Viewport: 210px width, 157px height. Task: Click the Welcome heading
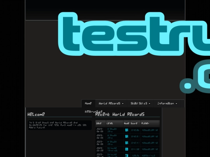point(36,114)
